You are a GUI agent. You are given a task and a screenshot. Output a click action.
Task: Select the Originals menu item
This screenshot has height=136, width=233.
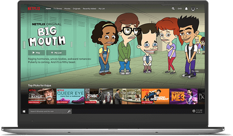pyautogui.click(x=76, y=9)
